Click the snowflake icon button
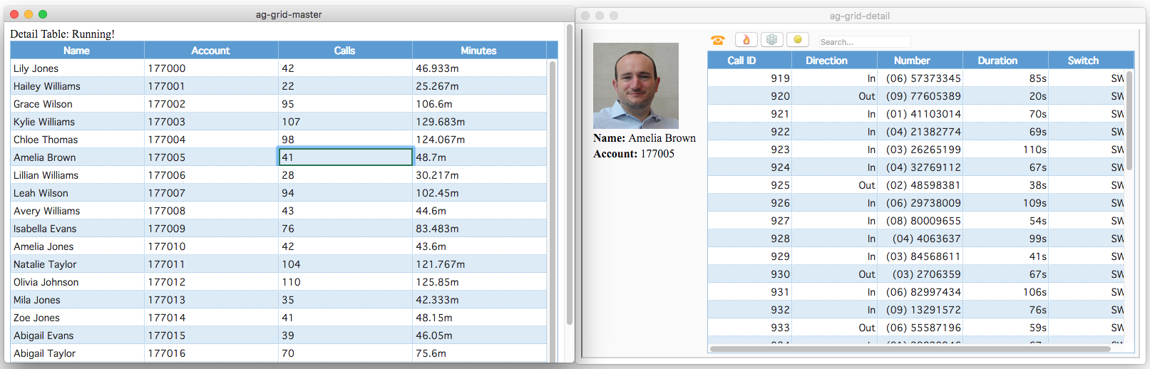The image size is (1150, 369). click(772, 40)
